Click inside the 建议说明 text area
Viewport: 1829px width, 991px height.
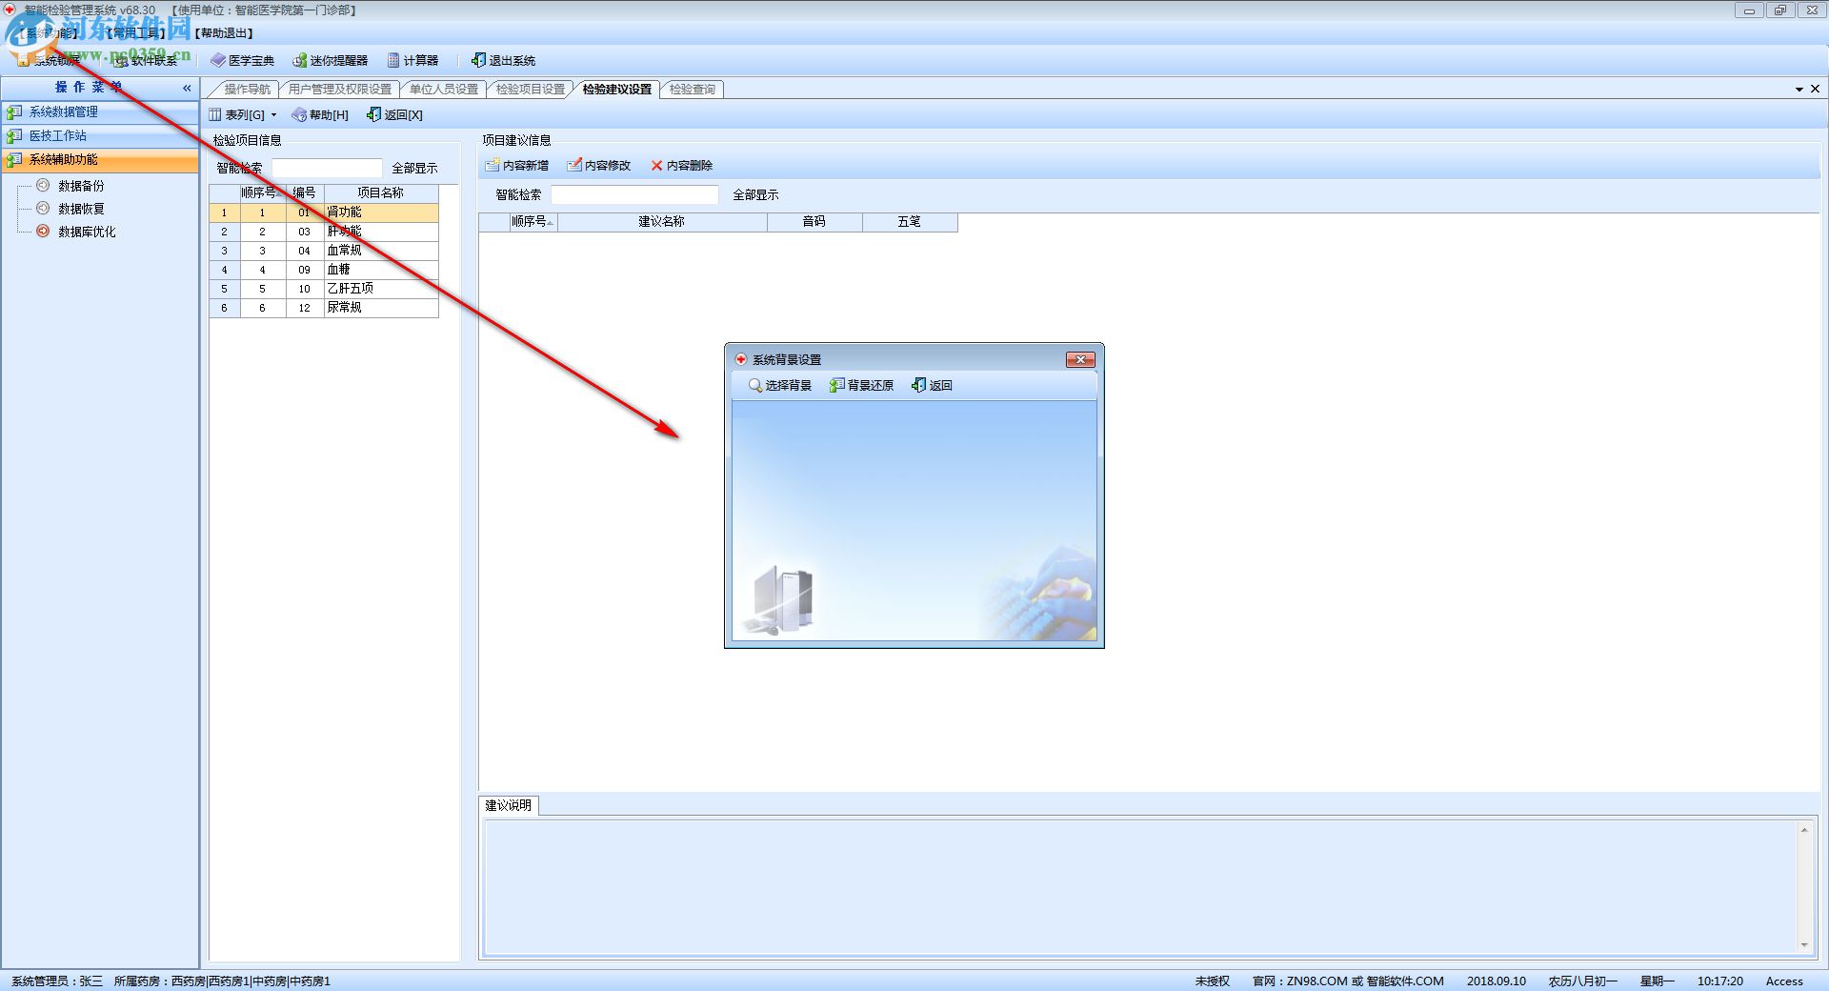point(1139,886)
